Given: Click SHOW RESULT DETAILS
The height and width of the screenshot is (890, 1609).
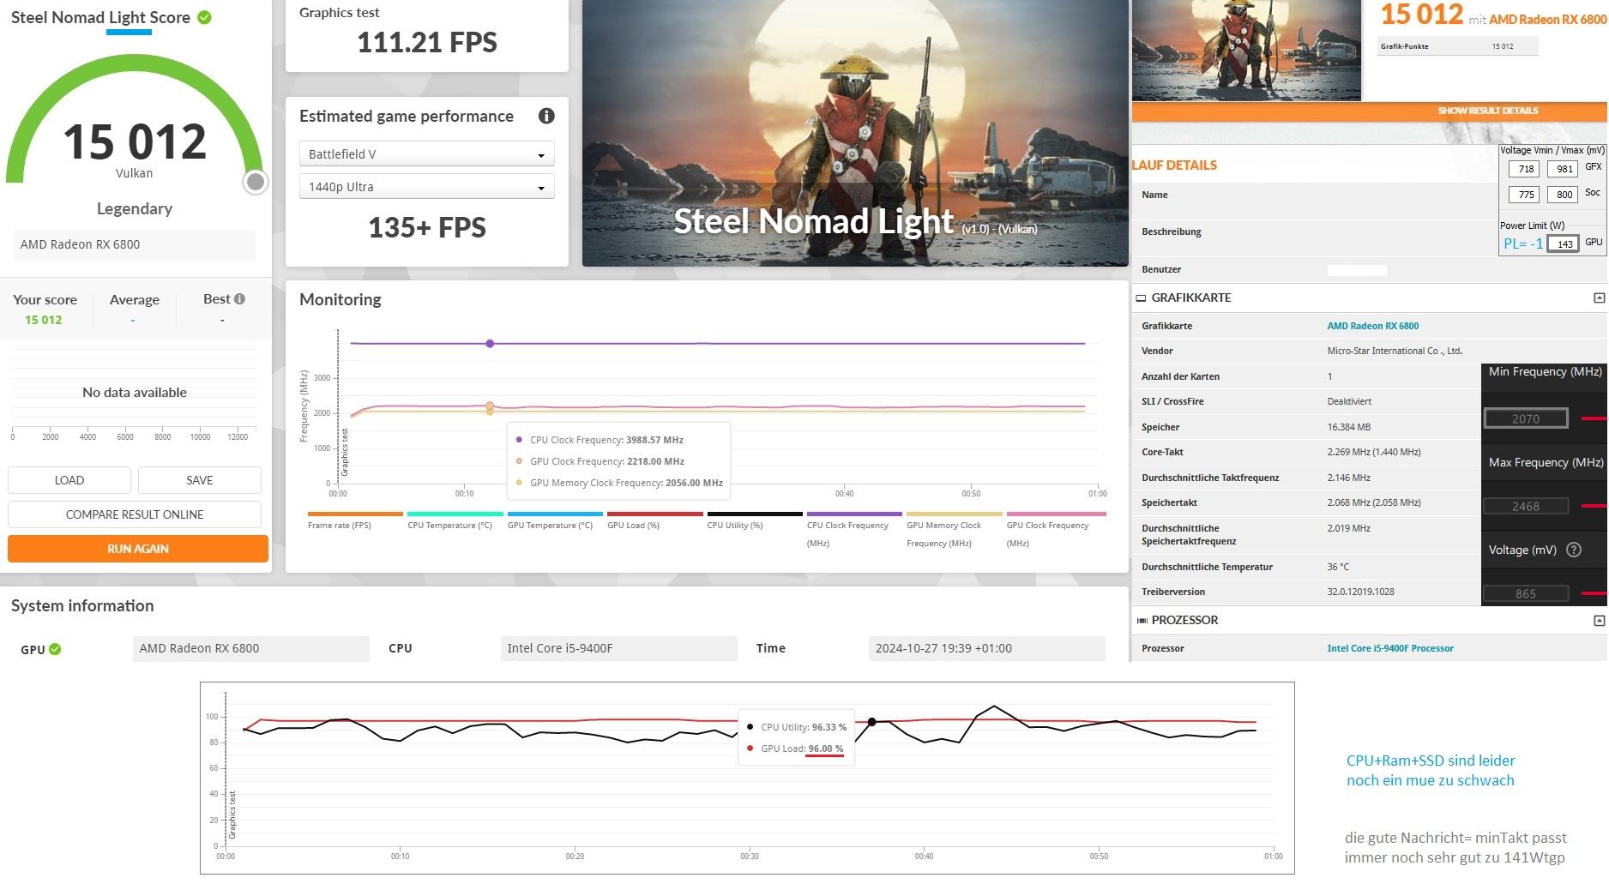Looking at the screenshot, I should [x=1487, y=111].
